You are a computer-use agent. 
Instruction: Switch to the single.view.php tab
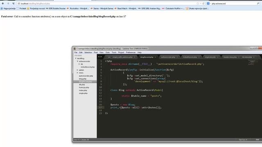(x=210, y=57)
